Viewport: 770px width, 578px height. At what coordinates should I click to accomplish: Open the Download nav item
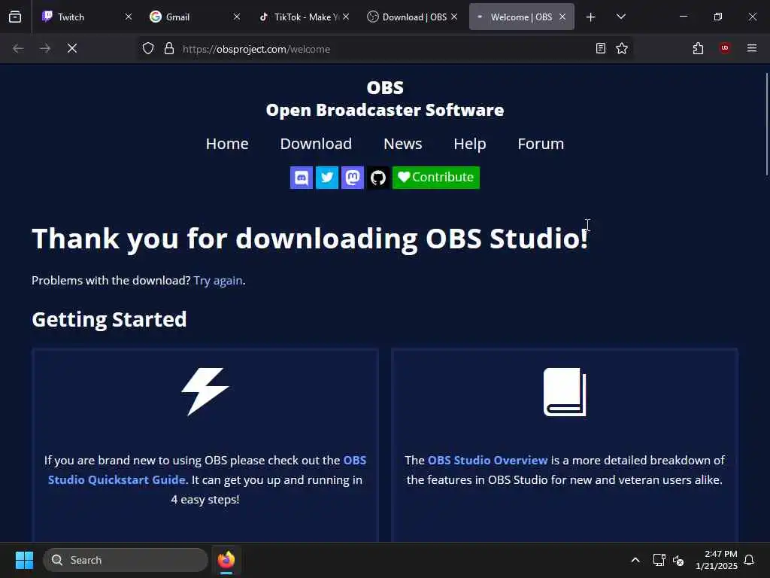pyautogui.click(x=316, y=144)
